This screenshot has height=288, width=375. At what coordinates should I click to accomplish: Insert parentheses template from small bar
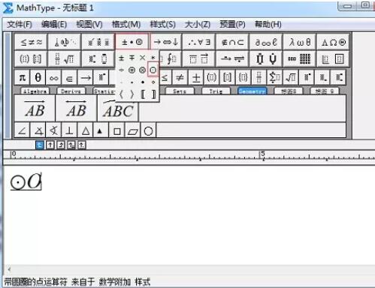(211, 78)
